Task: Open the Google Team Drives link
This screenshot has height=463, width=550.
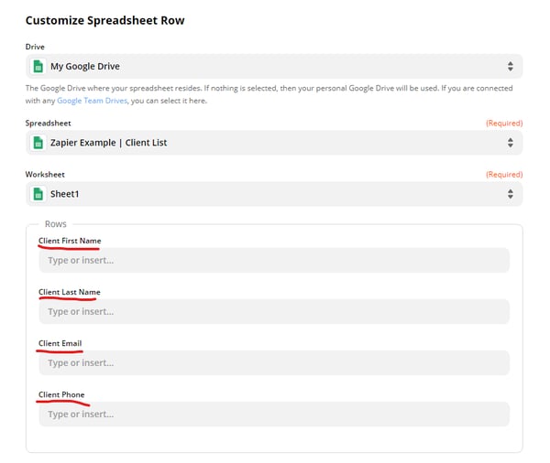Action: [x=92, y=101]
